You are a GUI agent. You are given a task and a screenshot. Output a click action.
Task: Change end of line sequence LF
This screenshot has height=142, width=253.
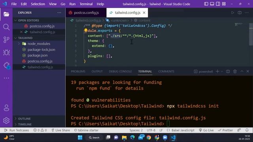point(161,130)
